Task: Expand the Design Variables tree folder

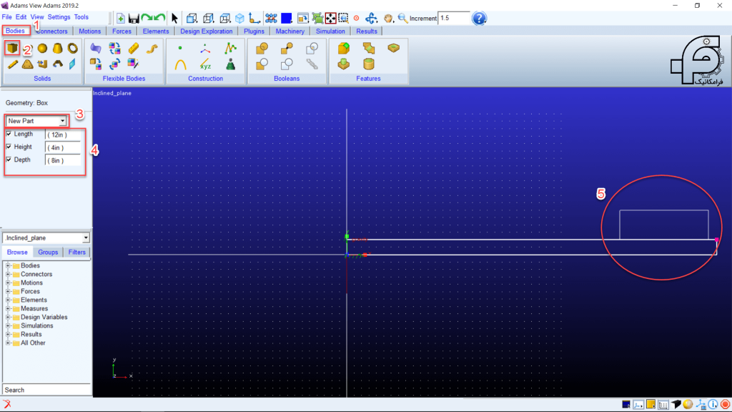Action: tap(7, 317)
